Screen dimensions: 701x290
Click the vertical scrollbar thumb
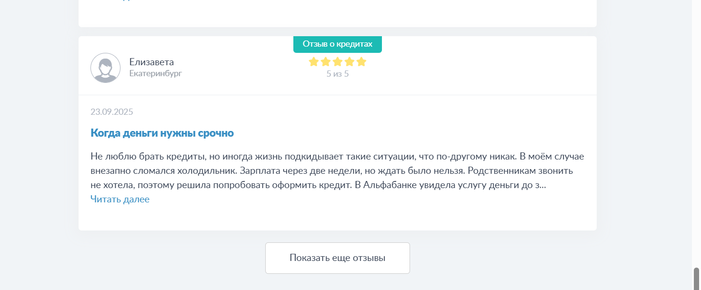pyautogui.click(x=696, y=279)
